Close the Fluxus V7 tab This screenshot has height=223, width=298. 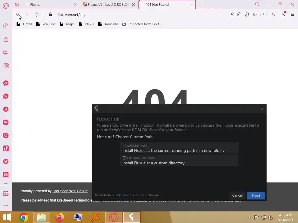point(133,5)
